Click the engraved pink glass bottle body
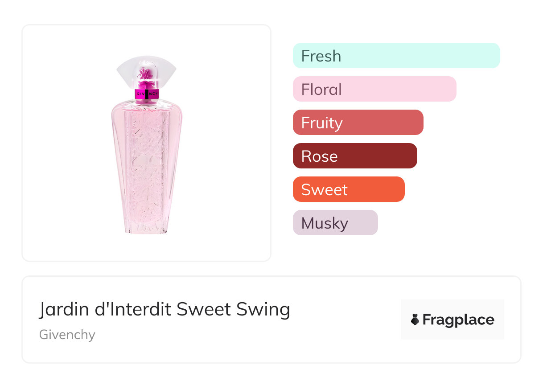 point(146,160)
